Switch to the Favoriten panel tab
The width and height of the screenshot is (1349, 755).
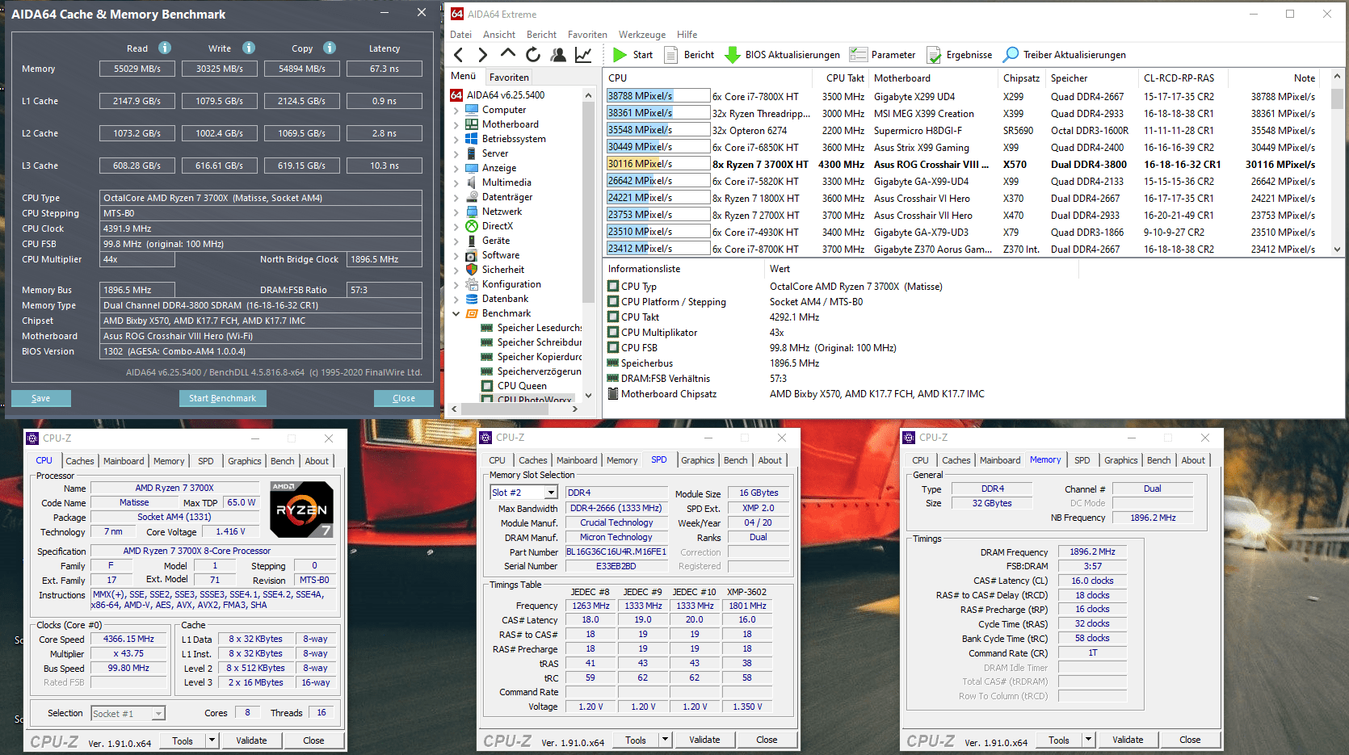[x=509, y=78]
